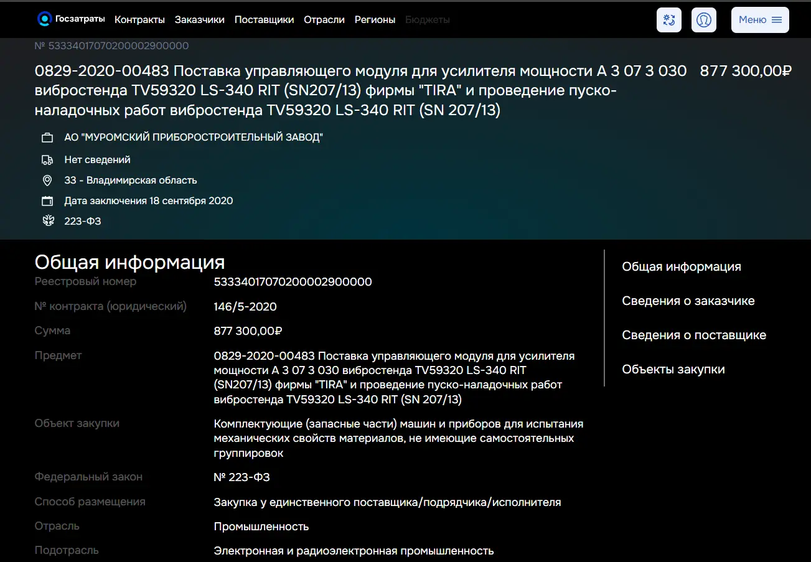The width and height of the screenshot is (811, 562).
Task: Click the "Объект закупки" row label
Action: pos(77,424)
